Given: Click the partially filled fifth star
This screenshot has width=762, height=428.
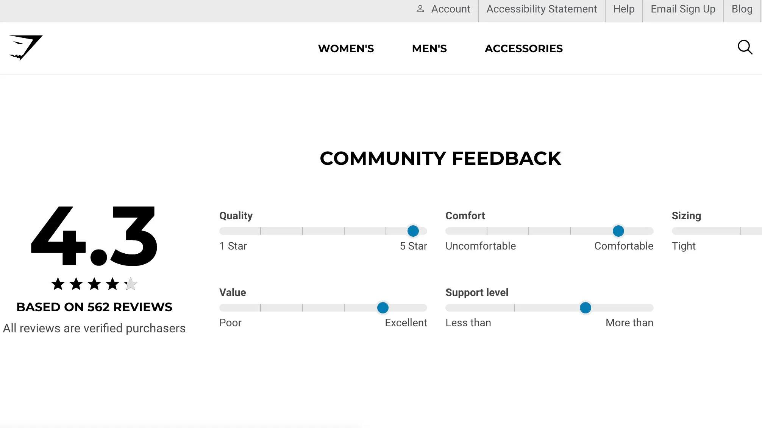Looking at the screenshot, I should tap(131, 284).
